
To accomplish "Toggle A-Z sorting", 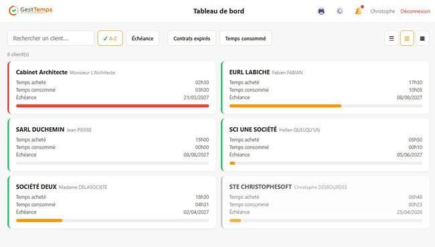I will [110, 38].
